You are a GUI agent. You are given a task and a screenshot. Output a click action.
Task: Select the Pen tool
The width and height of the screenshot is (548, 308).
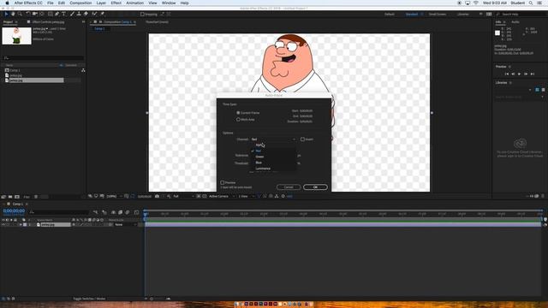(x=57, y=14)
